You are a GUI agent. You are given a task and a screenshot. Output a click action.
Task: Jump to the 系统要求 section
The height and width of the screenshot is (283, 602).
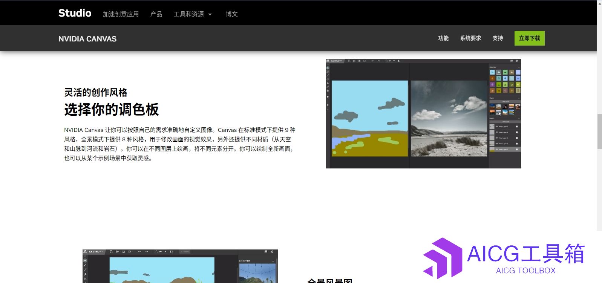click(470, 38)
